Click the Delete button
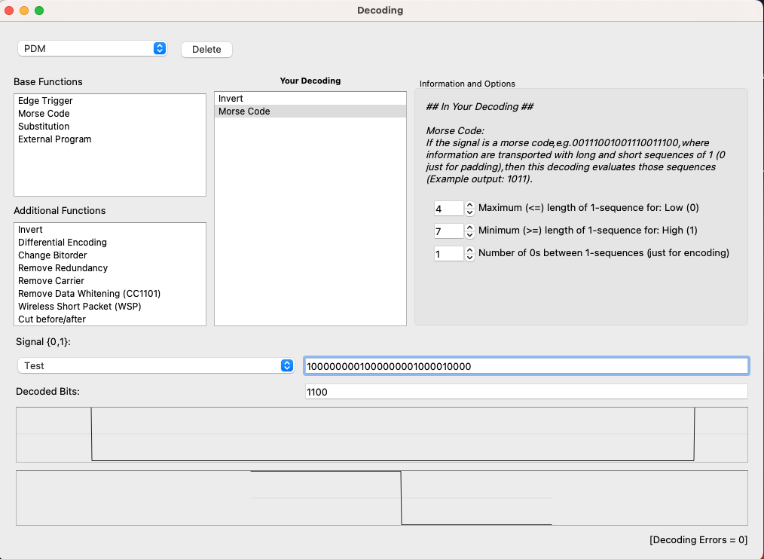Screen dimensions: 764x559 click(x=206, y=49)
